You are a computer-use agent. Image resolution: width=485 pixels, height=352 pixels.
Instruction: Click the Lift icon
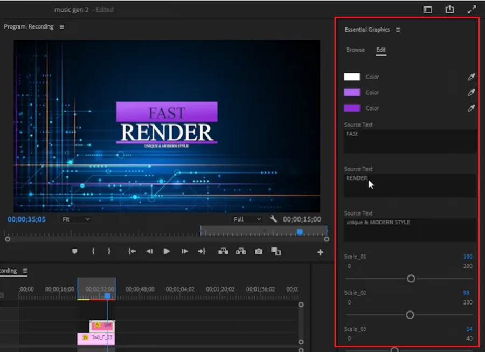(x=223, y=251)
